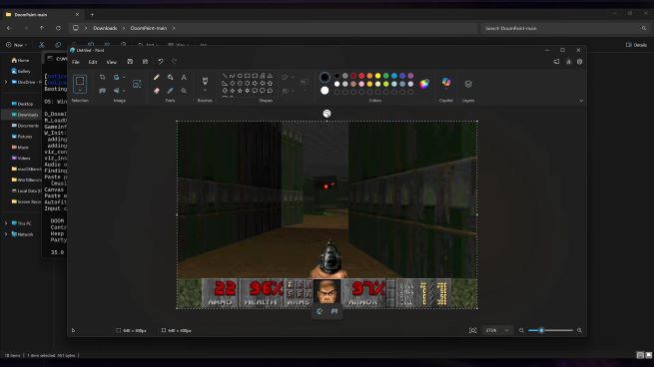Viewport: 654px width, 367px height.
Task: Open the File menu in Paint
Action: tap(76, 62)
